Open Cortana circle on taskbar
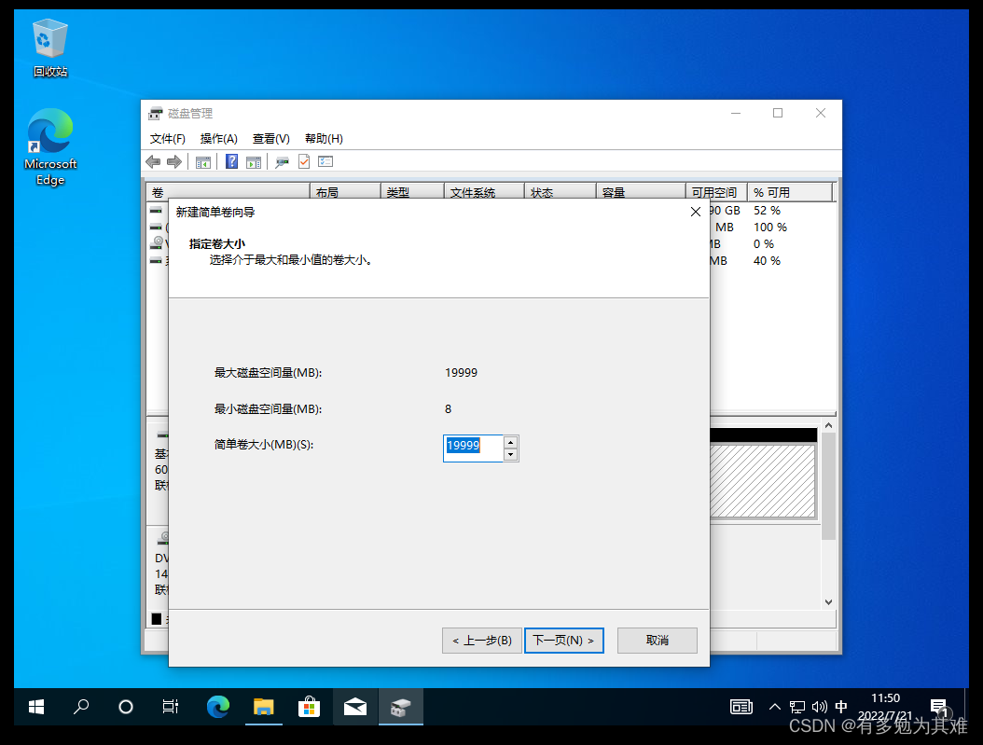Screen dimensions: 983x745 126,707
